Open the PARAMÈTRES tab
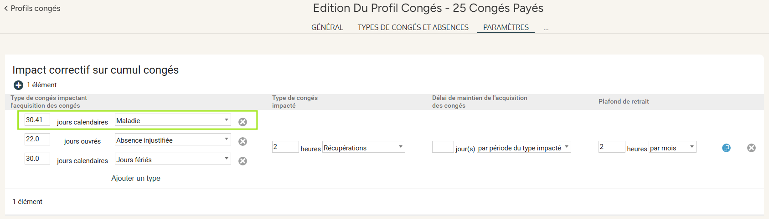The width and height of the screenshot is (769, 219). [506, 27]
